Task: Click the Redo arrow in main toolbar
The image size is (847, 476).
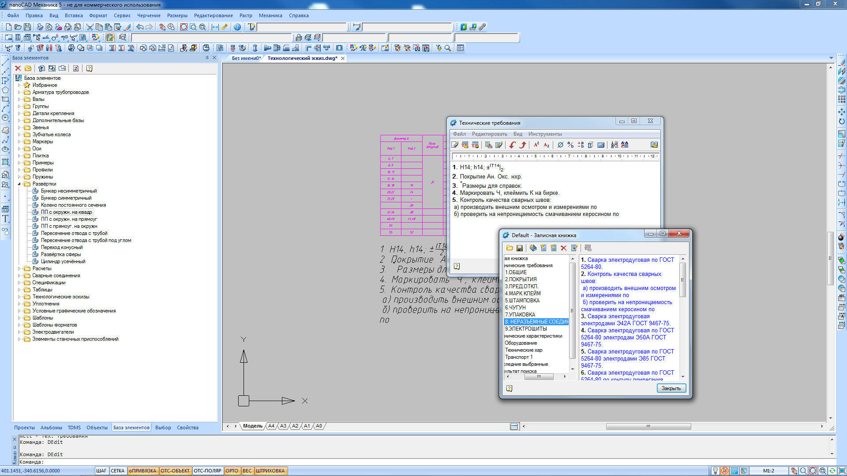Action: (149, 27)
